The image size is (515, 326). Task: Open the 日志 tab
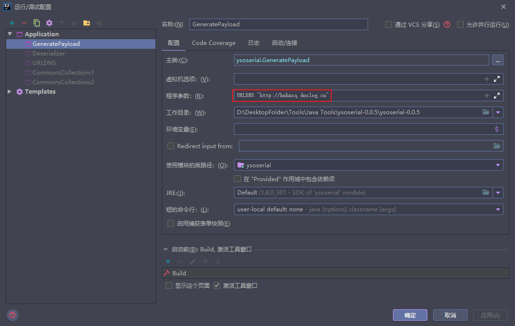coord(254,43)
